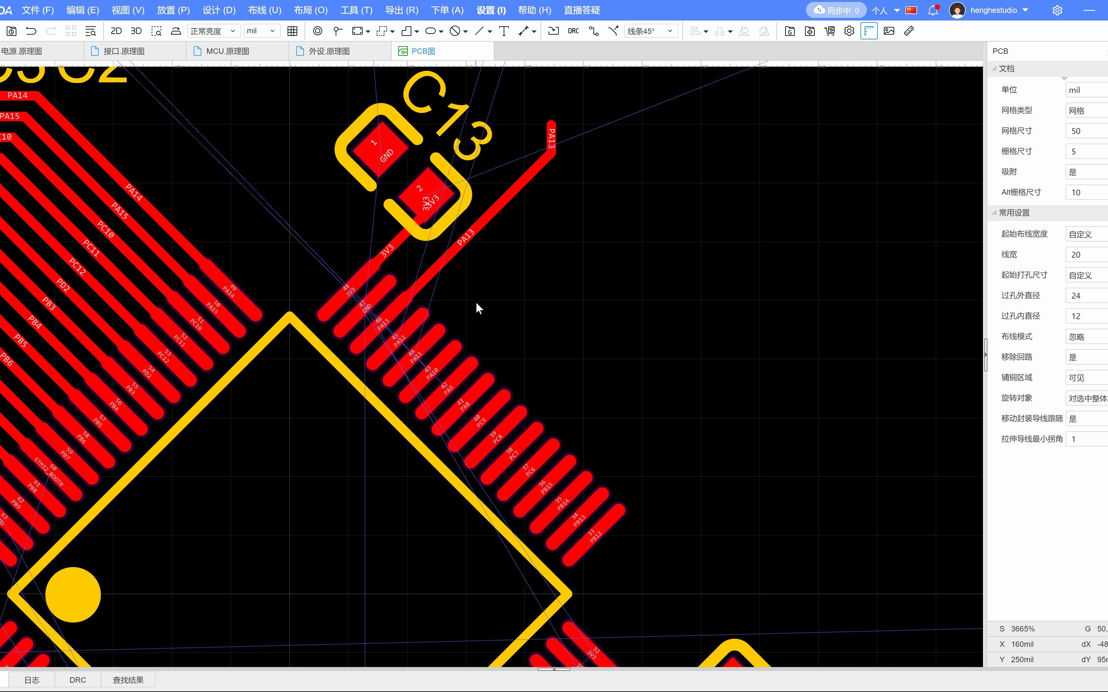The width and height of the screenshot is (1108, 692).
Task: Select the Text placement tool
Action: tap(504, 31)
